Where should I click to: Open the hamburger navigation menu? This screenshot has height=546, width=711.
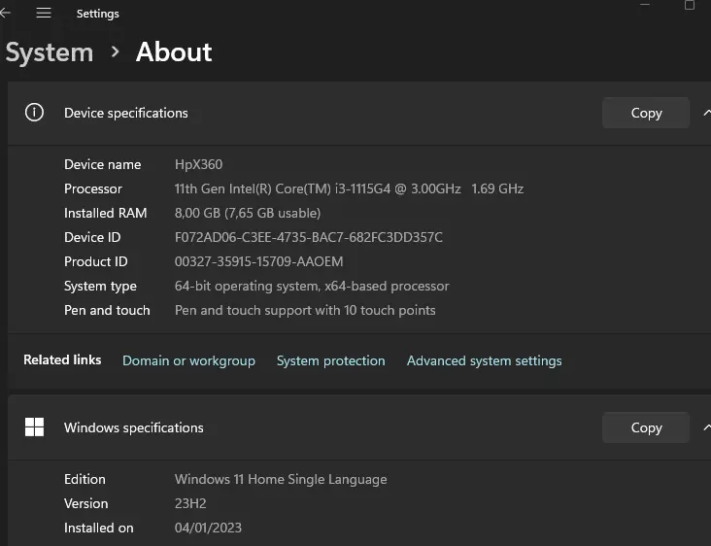tap(44, 14)
